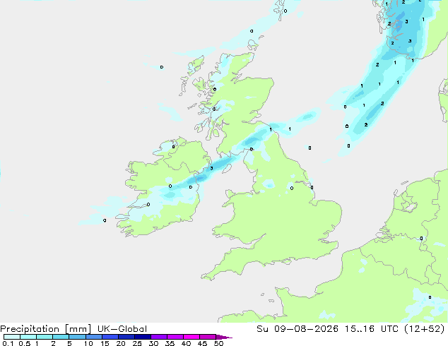
Task: Click the "10" legend scale label
Action: [x=88, y=343]
